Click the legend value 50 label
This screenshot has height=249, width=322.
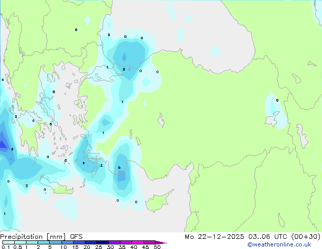157,247
